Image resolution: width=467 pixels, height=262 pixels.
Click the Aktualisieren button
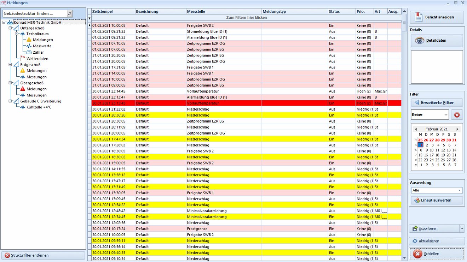(x=437, y=241)
